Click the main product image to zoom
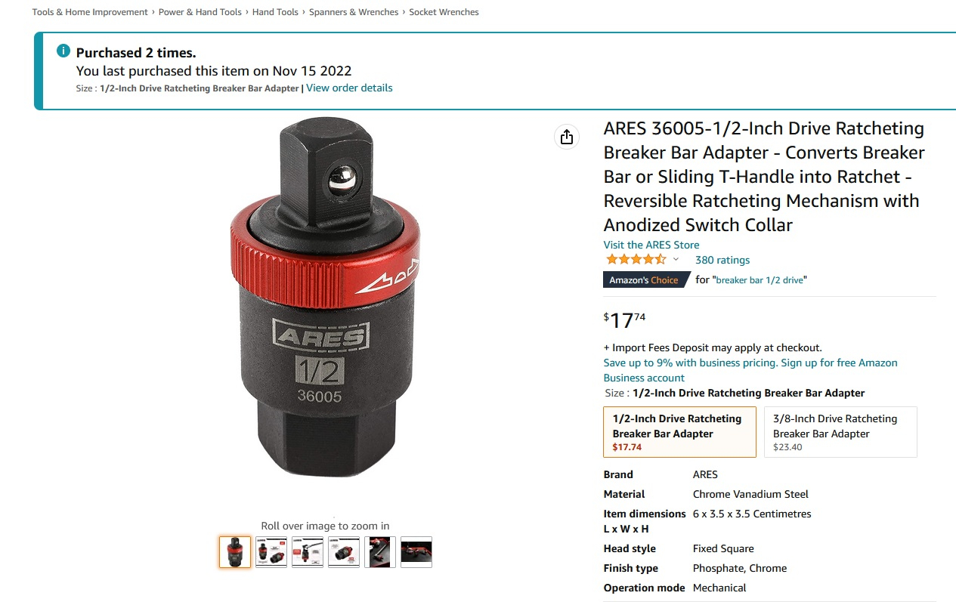Image resolution: width=956 pixels, height=602 pixels. [325, 296]
